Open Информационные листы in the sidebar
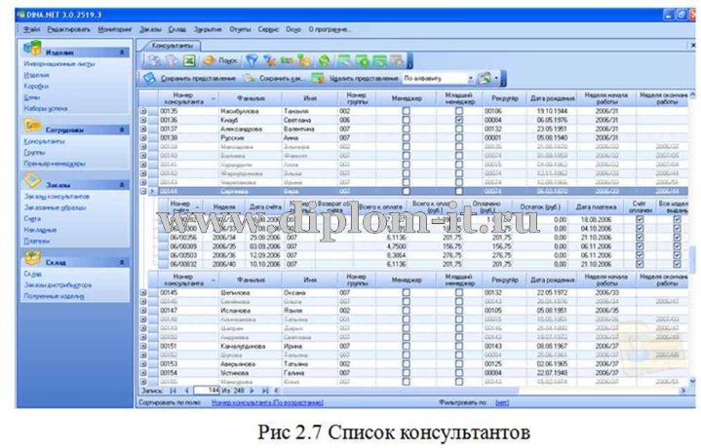This screenshot has width=701, height=448. [59, 64]
